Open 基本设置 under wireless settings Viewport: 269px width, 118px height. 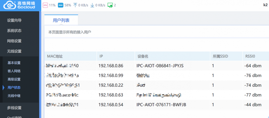tap(14, 63)
